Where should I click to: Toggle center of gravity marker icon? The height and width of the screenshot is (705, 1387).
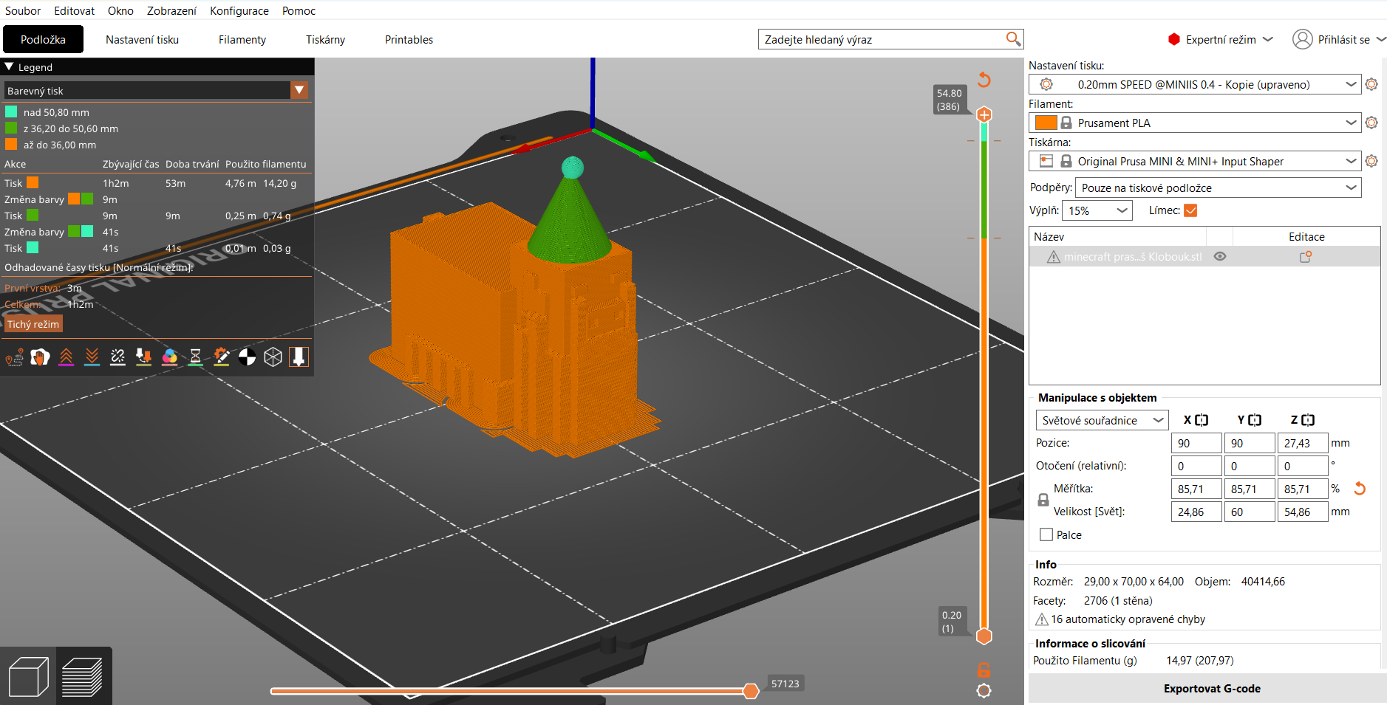247,358
